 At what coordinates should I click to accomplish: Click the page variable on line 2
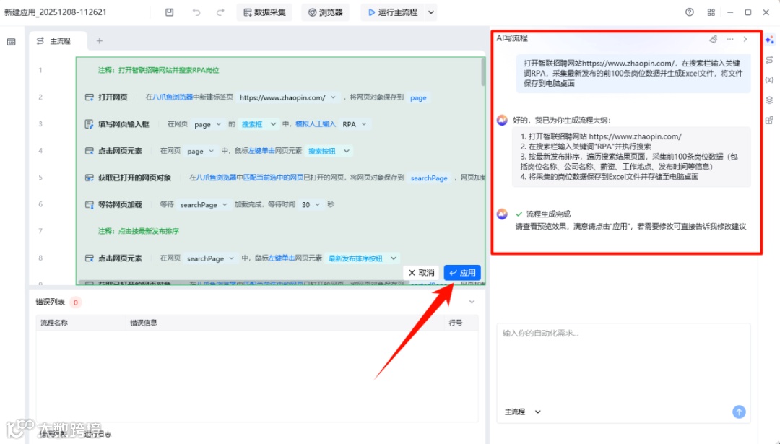click(418, 98)
